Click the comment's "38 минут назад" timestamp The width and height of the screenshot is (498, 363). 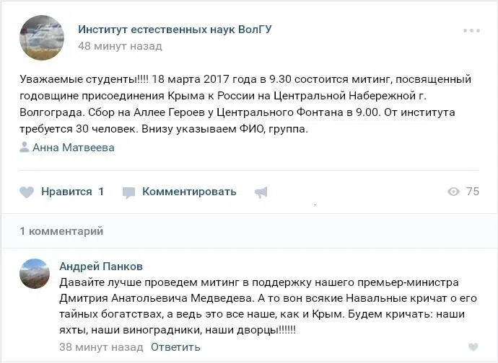click(x=101, y=347)
